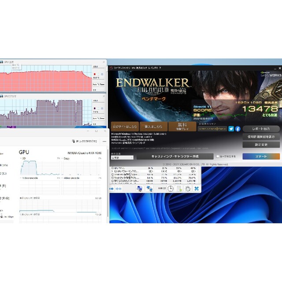This screenshot has height=282, width=282.
Task: Click HWiNFO blue X close icon
Action: pos(197,189)
